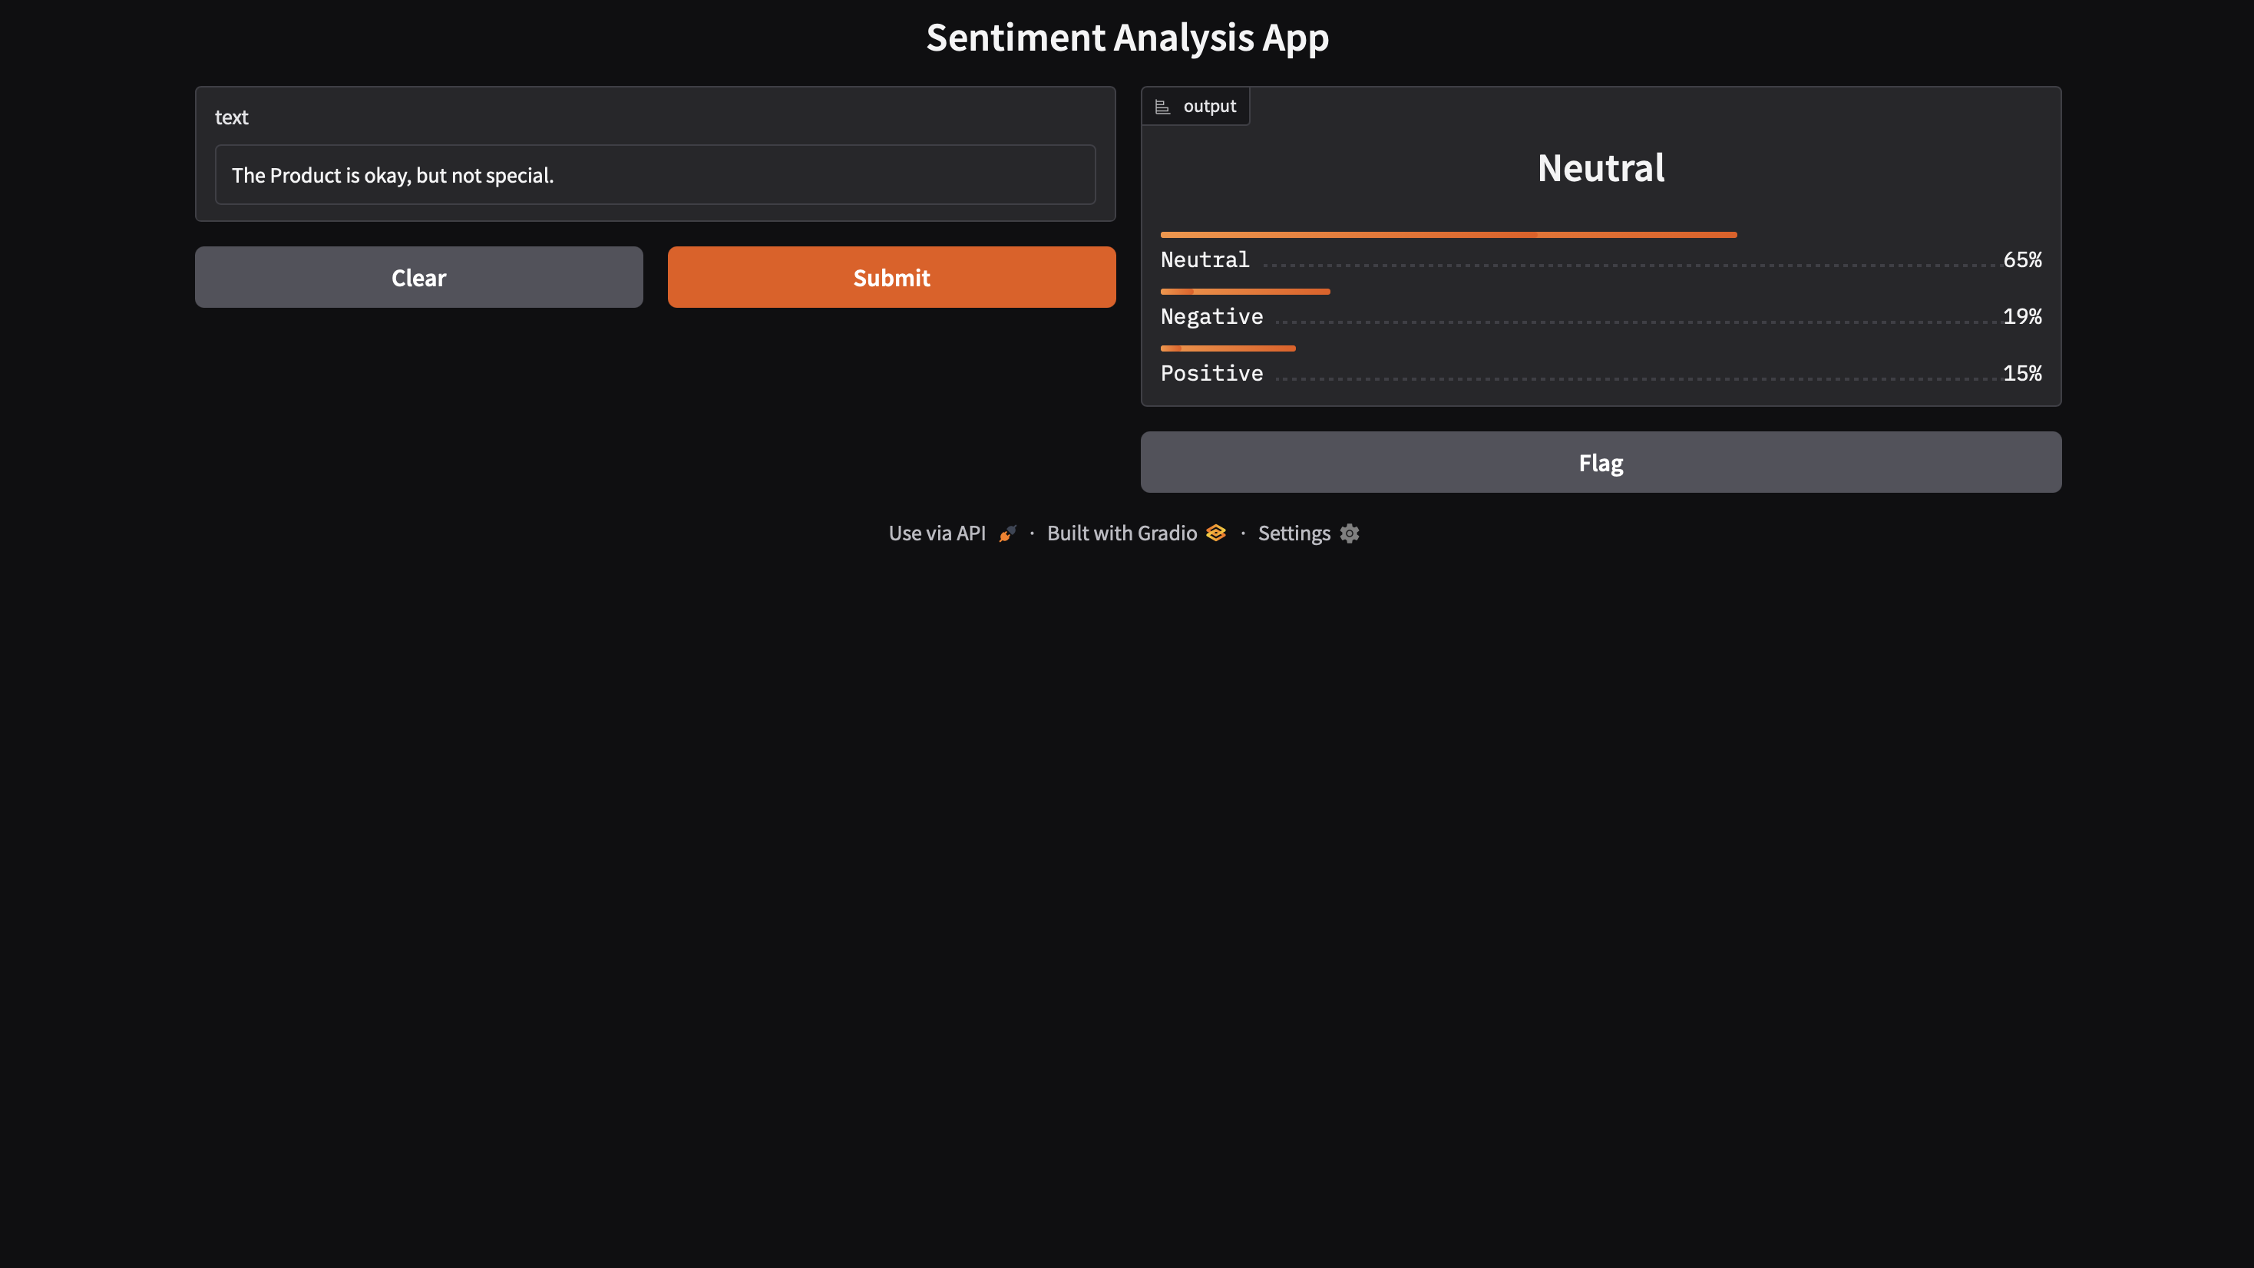Click the Positive confidence bar

(x=1227, y=348)
